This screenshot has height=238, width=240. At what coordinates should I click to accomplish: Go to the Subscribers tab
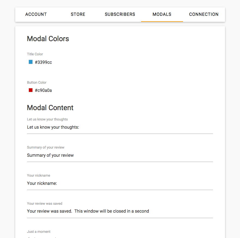pos(120,14)
